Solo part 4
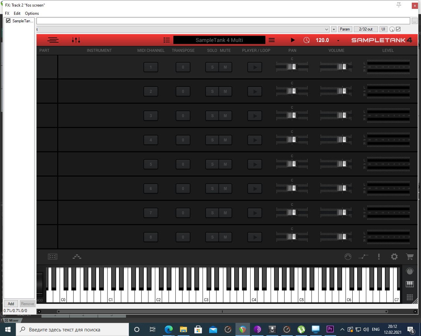The image size is (421, 336). tap(212, 140)
